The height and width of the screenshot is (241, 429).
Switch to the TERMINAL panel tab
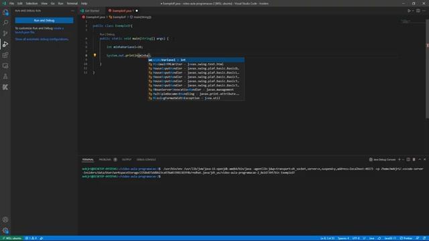pos(88,159)
